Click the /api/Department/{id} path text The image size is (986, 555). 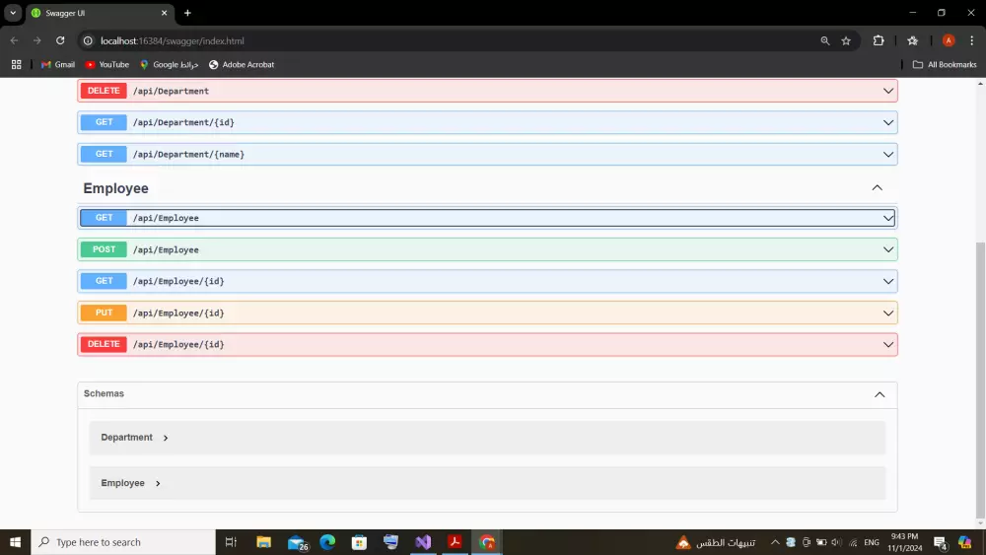click(183, 122)
